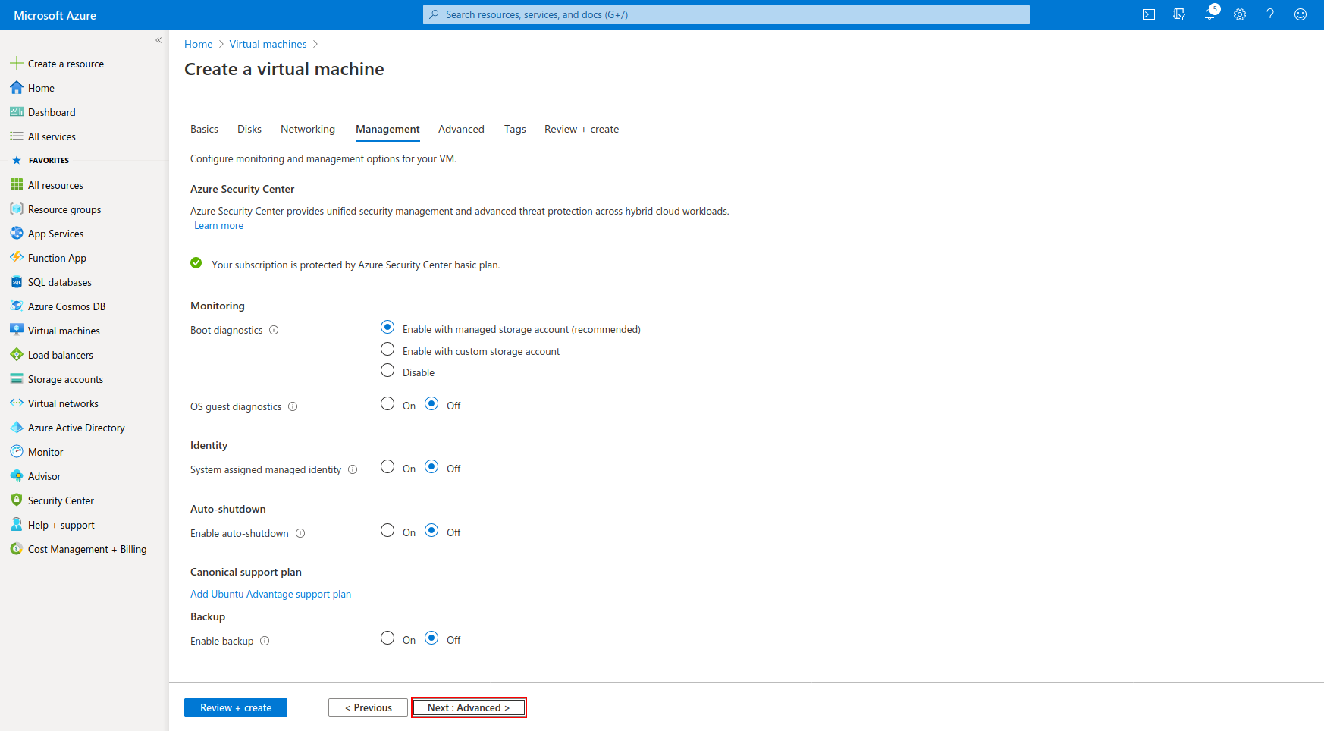Viewport: 1324px width, 731px height.
Task: Open SQL databases icon
Action: (17, 282)
